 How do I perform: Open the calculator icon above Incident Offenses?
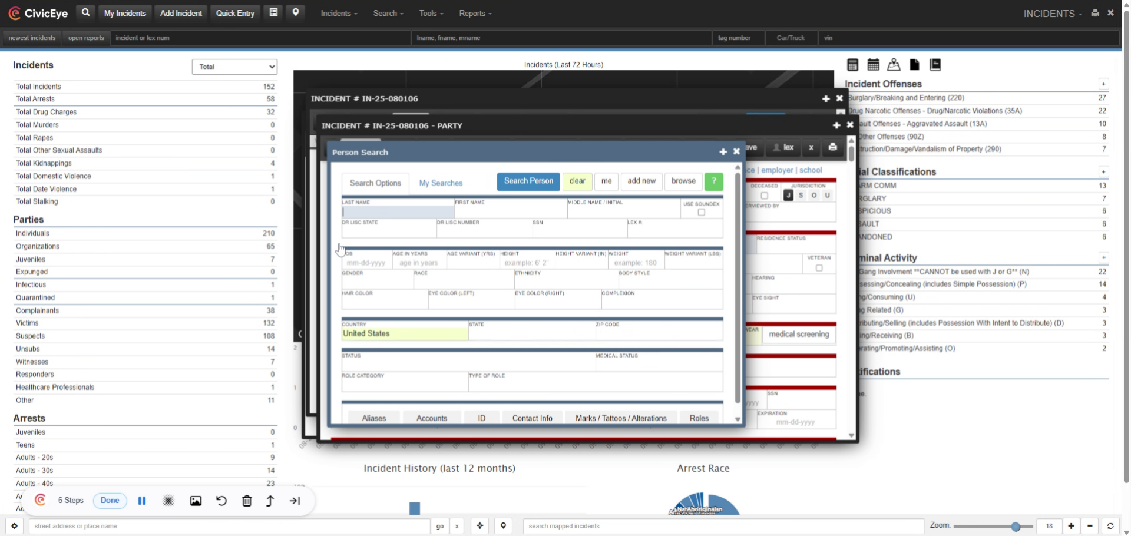852,65
